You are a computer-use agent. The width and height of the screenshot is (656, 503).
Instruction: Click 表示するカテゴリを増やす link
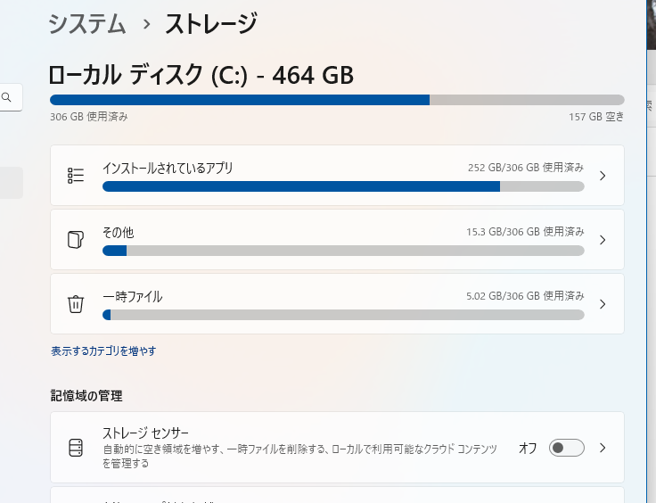pyautogui.click(x=103, y=350)
